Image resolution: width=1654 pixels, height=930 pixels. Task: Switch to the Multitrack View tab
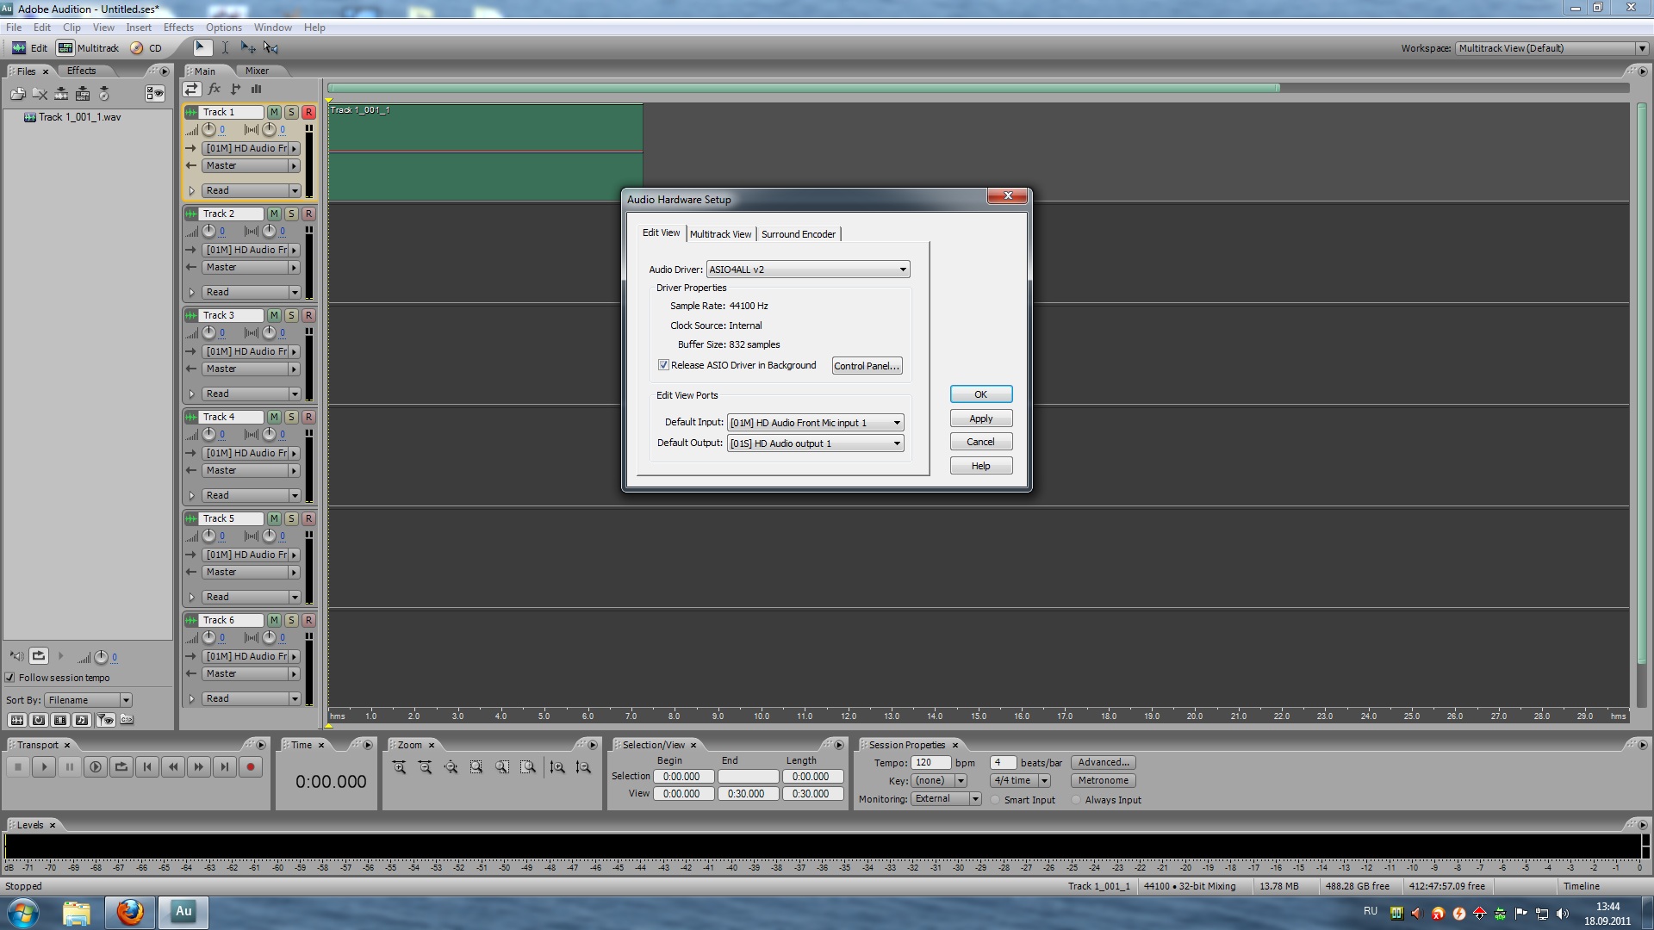tap(720, 234)
